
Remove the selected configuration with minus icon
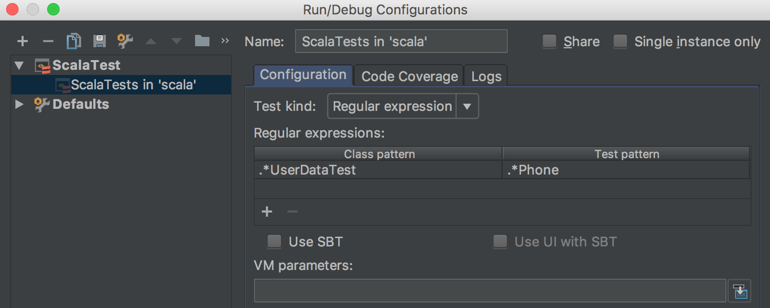(x=48, y=41)
